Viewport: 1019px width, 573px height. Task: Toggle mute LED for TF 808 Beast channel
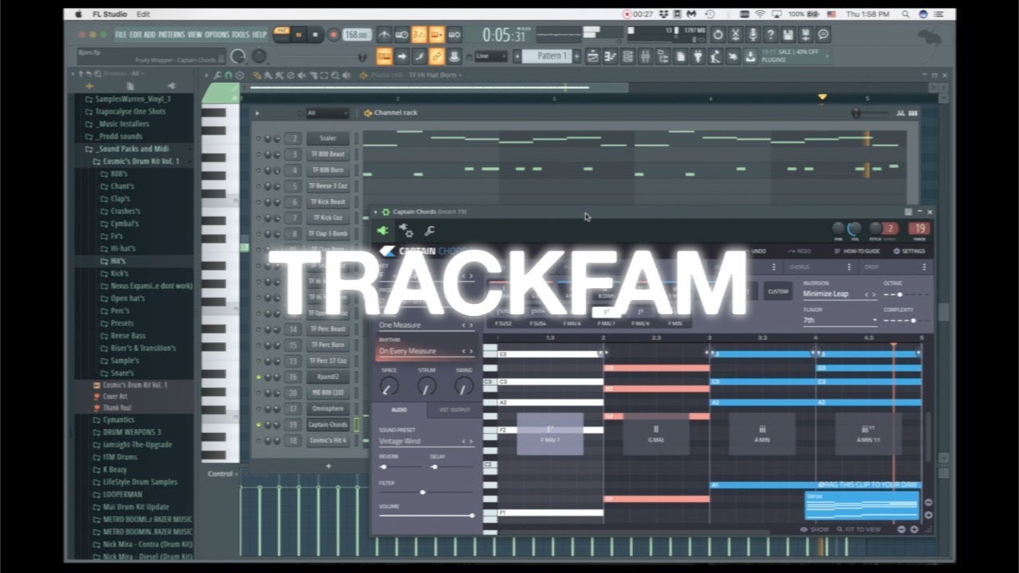[x=258, y=154]
